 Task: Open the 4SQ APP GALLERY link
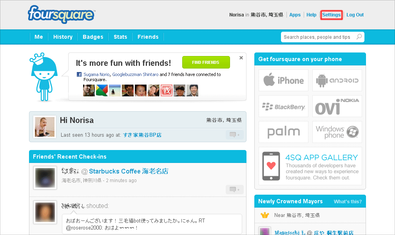click(x=321, y=157)
